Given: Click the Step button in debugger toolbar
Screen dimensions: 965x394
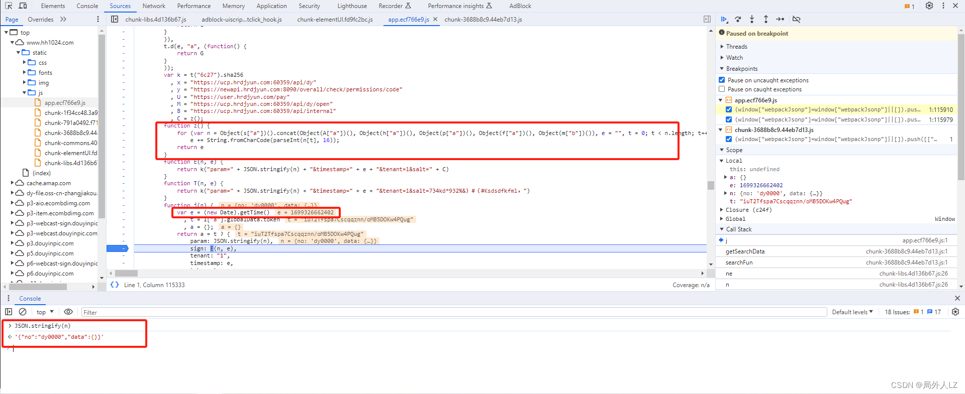Looking at the screenshot, I should click(780, 19).
